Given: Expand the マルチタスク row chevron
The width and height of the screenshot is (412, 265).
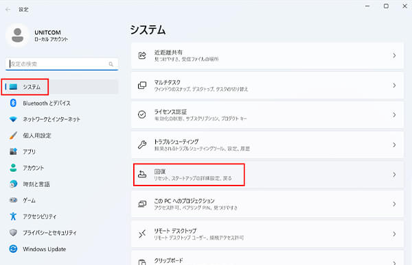Looking at the screenshot, I should click(394, 86).
